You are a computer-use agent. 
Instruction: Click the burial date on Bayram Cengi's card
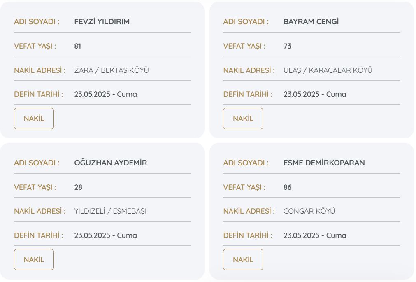(314, 94)
